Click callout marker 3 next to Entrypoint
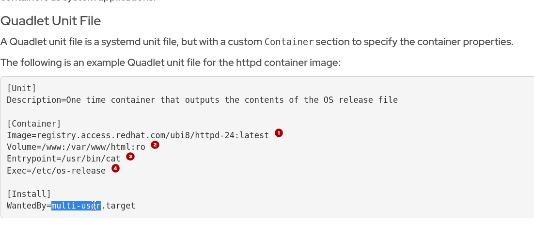 (130, 157)
